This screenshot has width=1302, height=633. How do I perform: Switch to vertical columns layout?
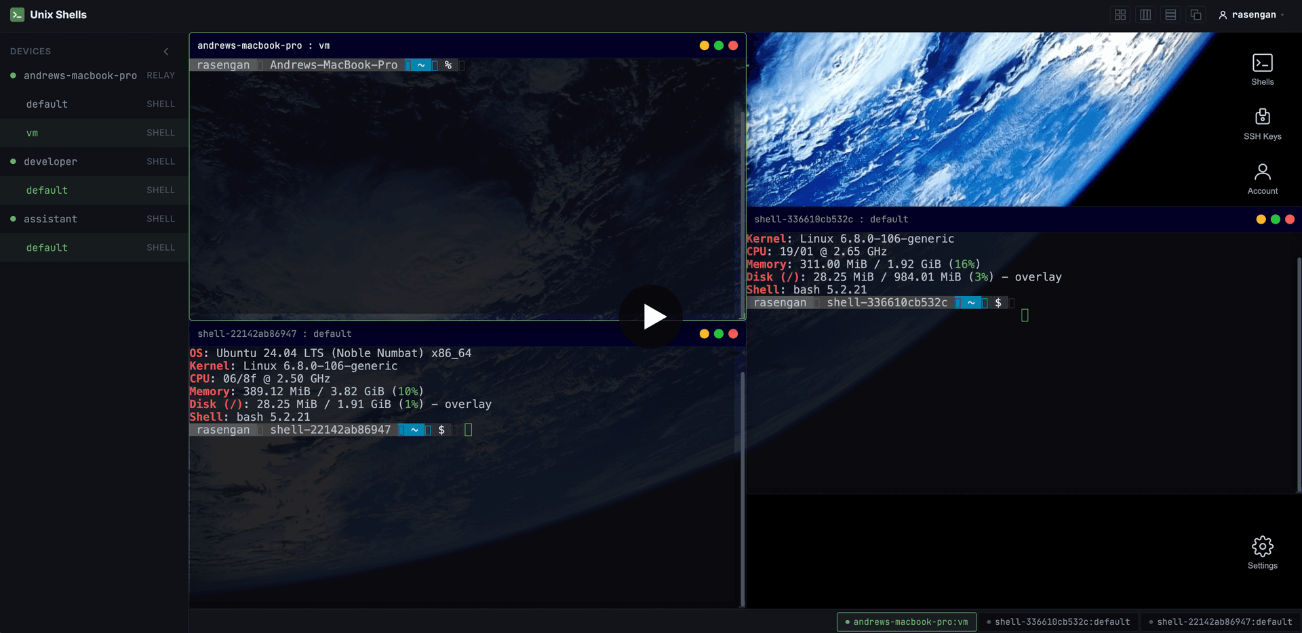point(1145,15)
